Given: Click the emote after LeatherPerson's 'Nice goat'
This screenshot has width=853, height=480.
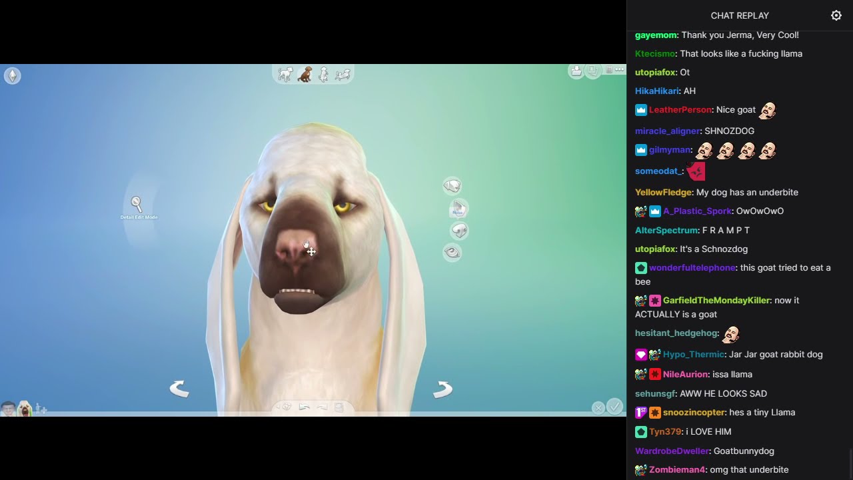Looking at the screenshot, I should (768, 110).
